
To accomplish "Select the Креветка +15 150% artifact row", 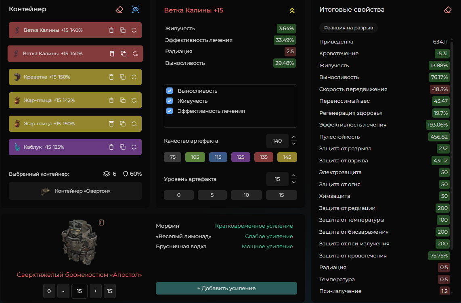I will tap(75, 77).
